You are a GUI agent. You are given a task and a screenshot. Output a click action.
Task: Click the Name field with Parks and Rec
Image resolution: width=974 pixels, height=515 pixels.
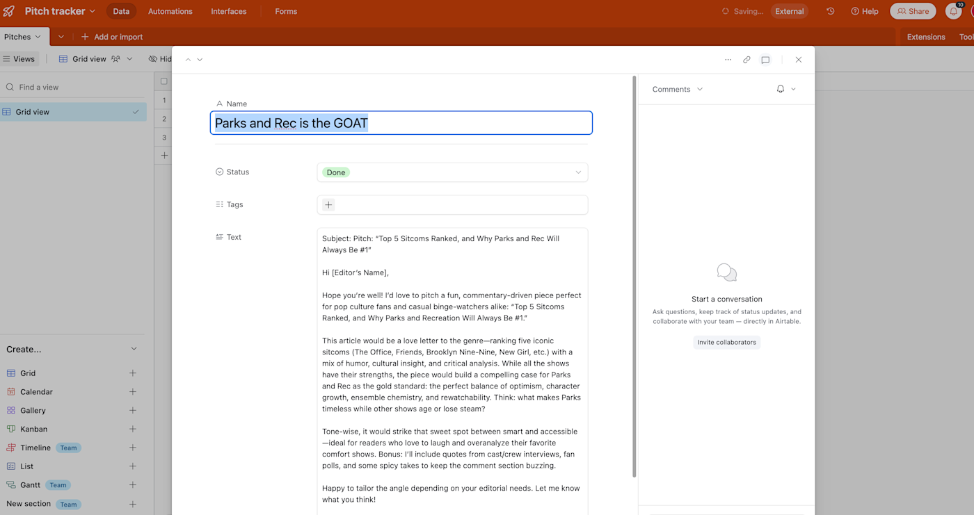[401, 123]
